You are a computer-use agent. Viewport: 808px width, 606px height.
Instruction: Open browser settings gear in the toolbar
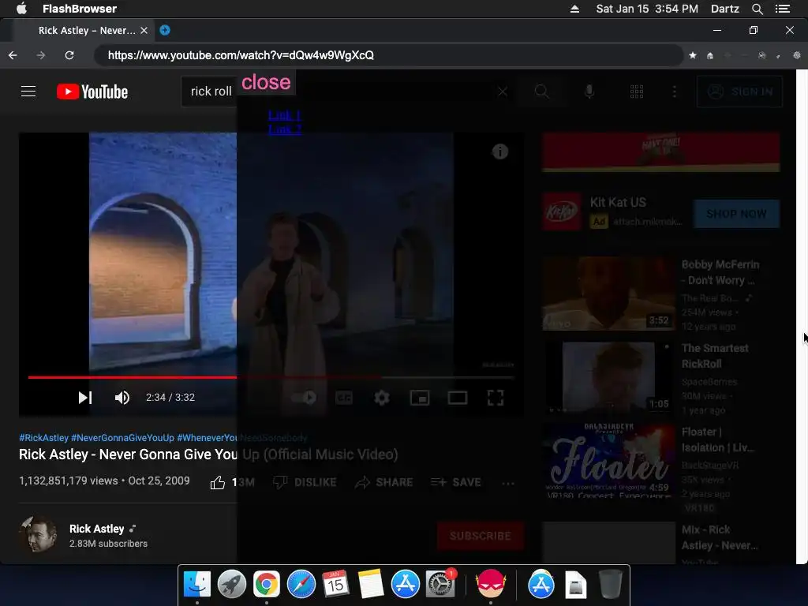click(x=797, y=55)
